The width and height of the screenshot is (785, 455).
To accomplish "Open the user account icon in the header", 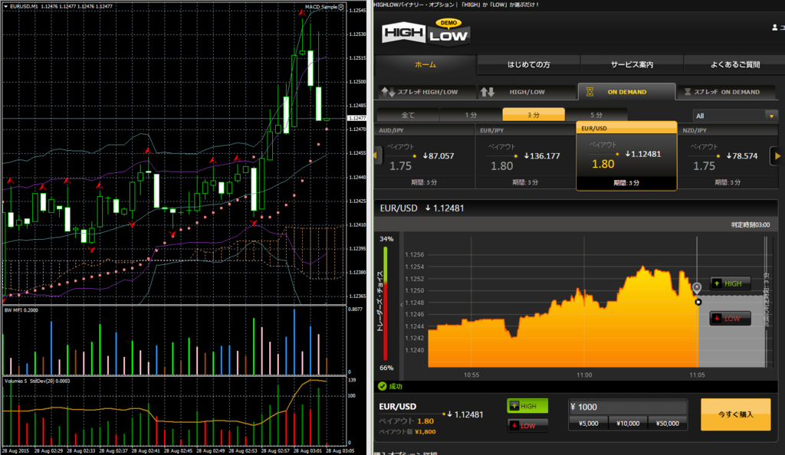I will tap(775, 28).
